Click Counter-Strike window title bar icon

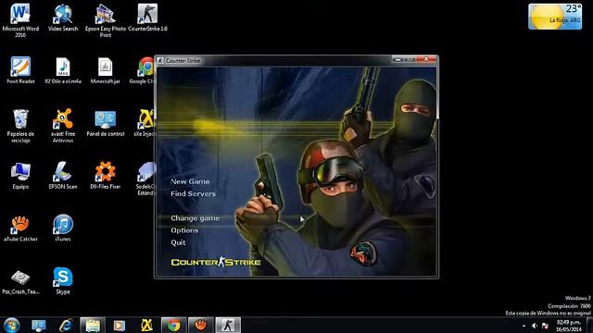point(160,60)
